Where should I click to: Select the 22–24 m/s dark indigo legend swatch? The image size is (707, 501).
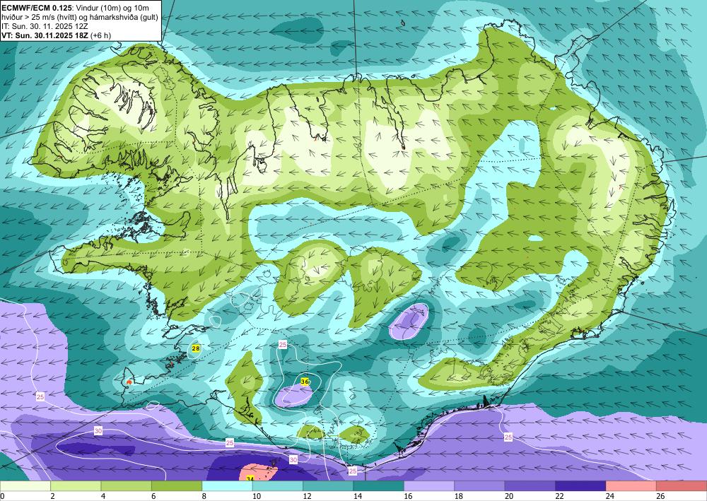point(580,486)
